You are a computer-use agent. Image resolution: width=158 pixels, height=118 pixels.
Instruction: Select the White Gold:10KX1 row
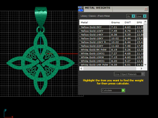click(111, 53)
